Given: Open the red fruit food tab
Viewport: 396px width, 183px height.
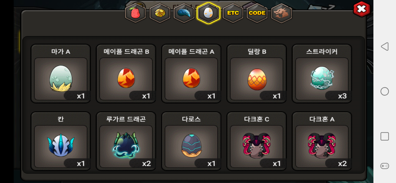Looking at the screenshot, I should point(136,13).
